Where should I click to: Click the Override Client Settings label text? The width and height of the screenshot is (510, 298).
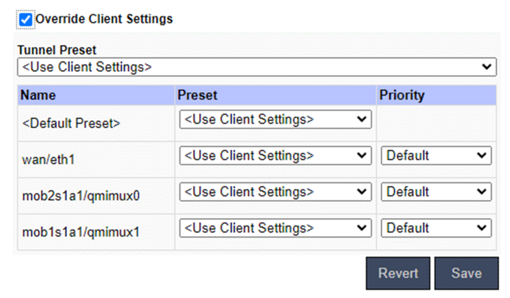click(104, 19)
